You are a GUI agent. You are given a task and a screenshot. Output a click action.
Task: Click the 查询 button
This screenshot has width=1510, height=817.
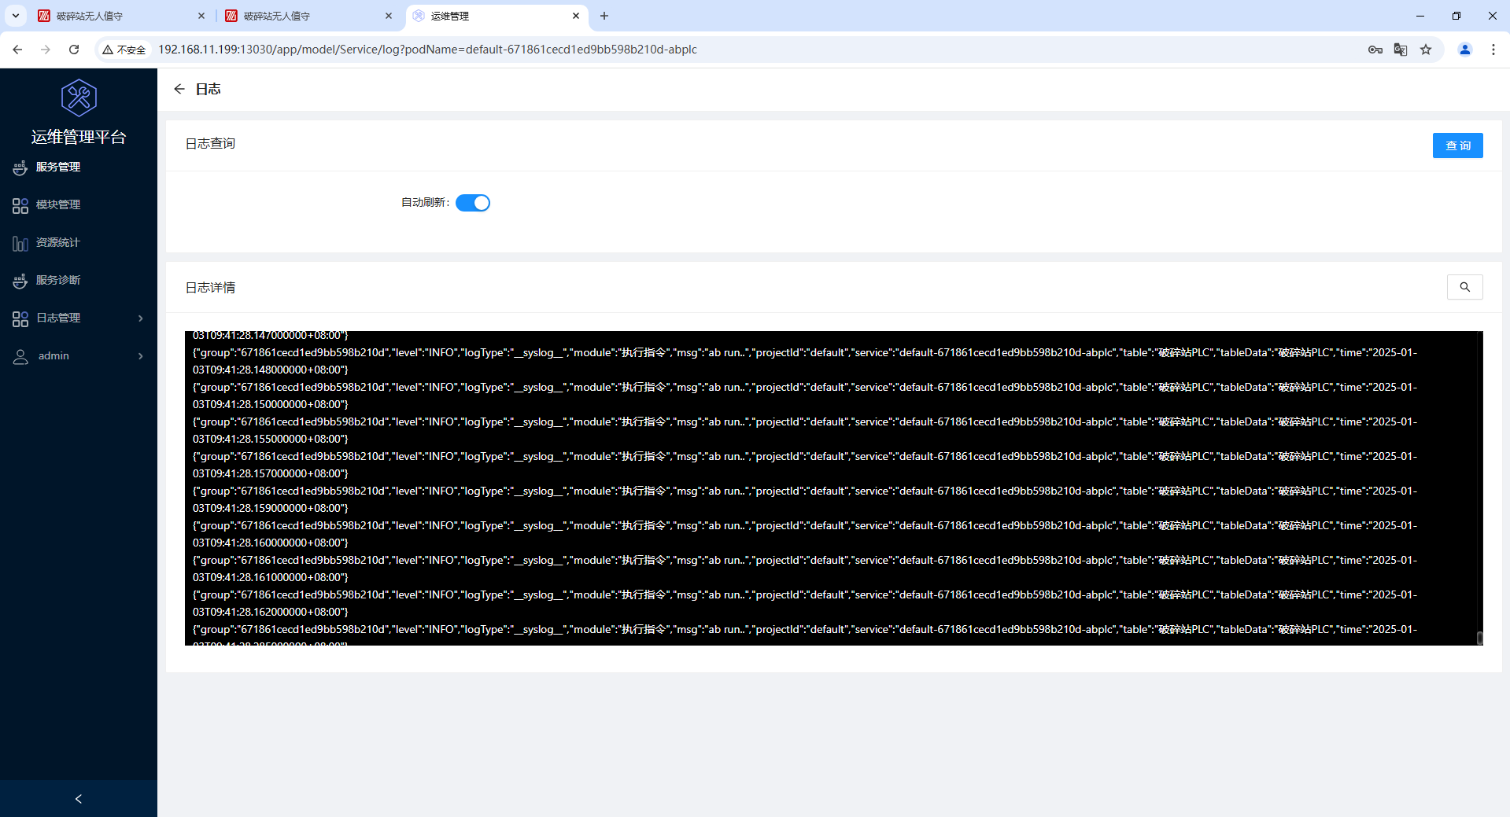coord(1457,145)
